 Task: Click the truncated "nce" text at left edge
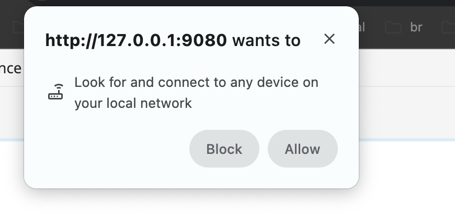tap(10, 69)
